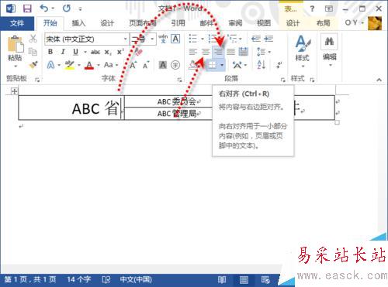The height and width of the screenshot is (287, 388).
Task: Open the Paragraph dialog launcher in the 段落 group
Action: (x=282, y=80)
